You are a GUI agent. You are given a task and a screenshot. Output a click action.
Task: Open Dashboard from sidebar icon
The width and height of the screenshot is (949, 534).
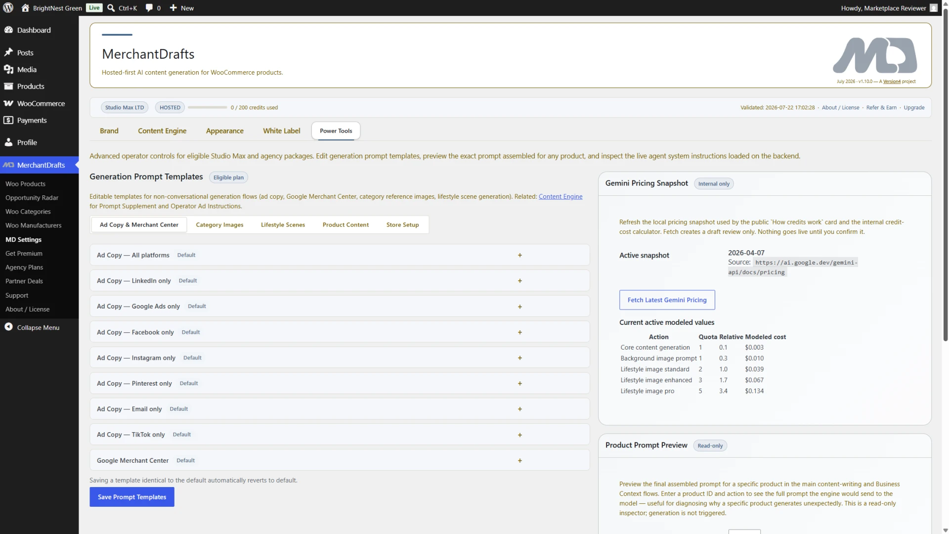pos(8,30)
